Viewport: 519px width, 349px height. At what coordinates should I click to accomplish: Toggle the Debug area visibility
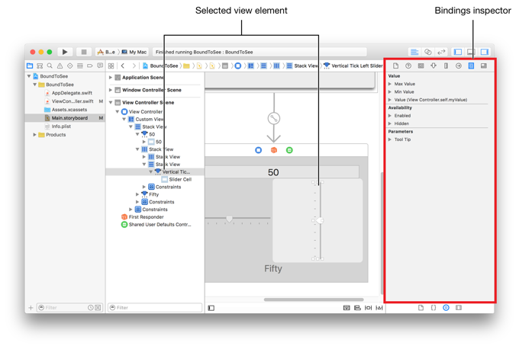coord(471,52)
